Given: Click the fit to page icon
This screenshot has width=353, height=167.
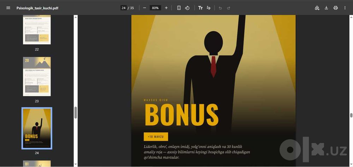Looking at the screenshot, I should click(179, 8).
